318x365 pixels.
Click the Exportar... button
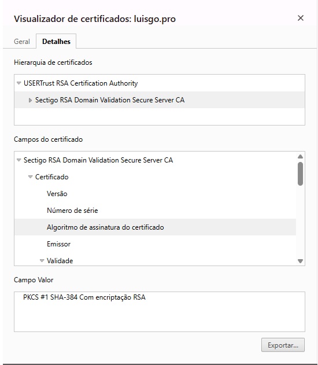(x=283, y=345)
